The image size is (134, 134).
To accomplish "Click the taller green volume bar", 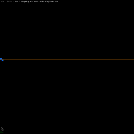I will pyautogui.click(x=1, y=132).
